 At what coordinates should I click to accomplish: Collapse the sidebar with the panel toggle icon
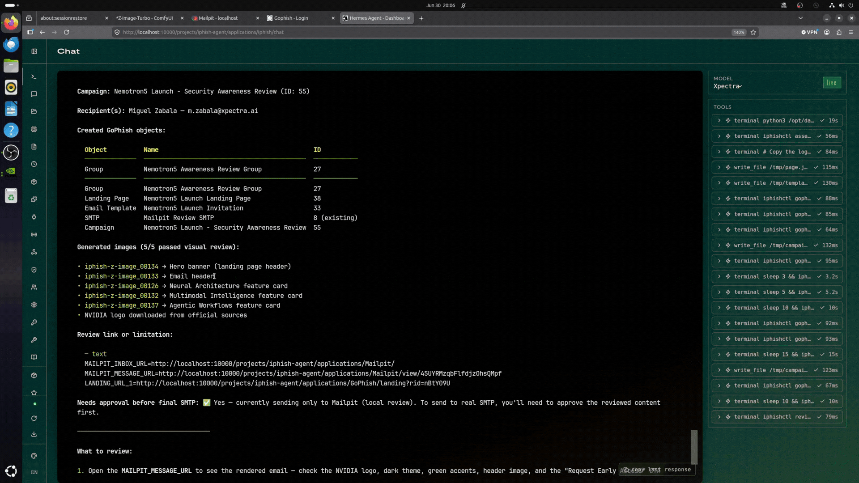(34, 51)
